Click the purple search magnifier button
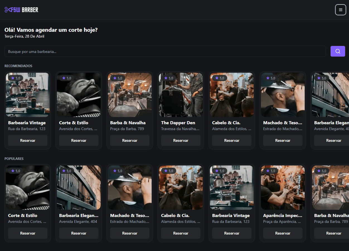The width and height of the screenshot is (349, 251). click(338, 51)
